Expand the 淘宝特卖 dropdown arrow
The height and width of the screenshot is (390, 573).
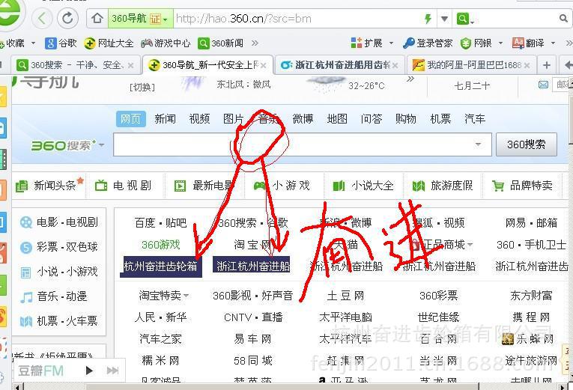(x=187, y=296)
